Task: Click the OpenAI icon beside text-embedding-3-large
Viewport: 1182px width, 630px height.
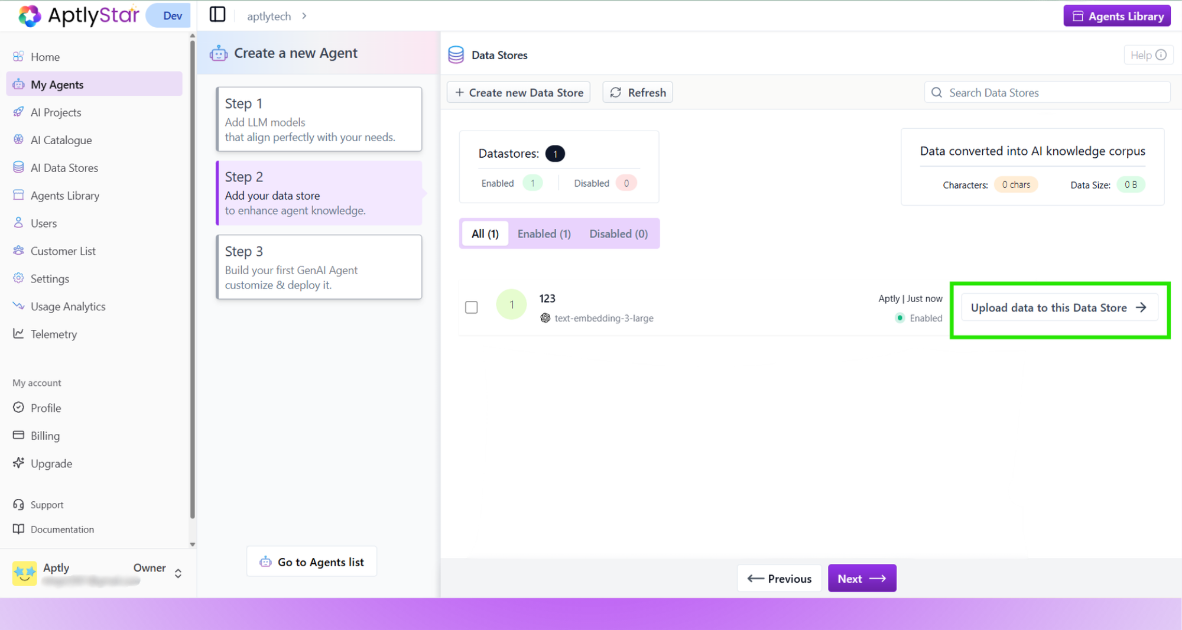Action: 545,318
